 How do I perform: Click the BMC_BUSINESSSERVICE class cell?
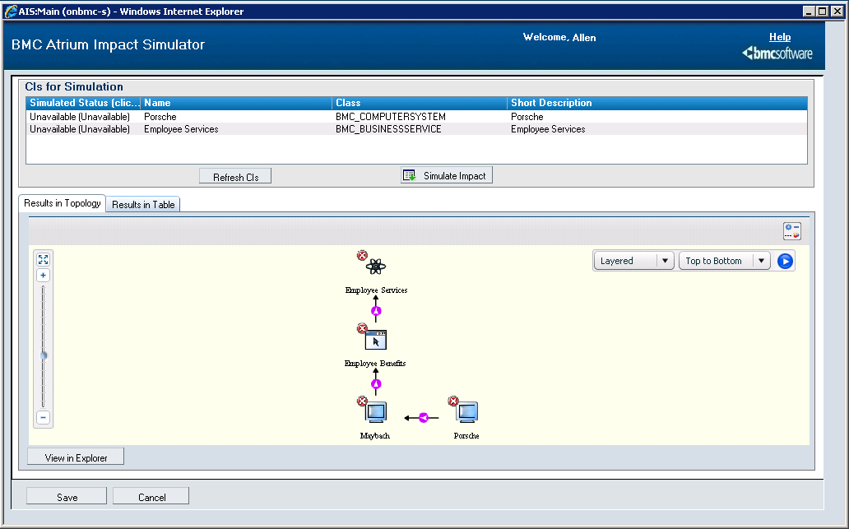388,129
